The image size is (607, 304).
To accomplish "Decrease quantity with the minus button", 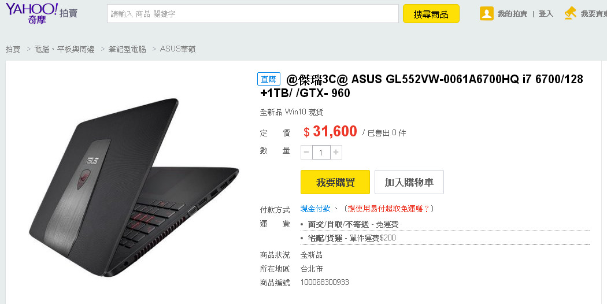I will (306, 152).
